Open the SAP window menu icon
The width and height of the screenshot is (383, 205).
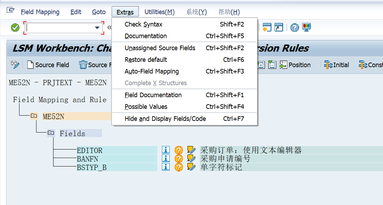[11, 10]
